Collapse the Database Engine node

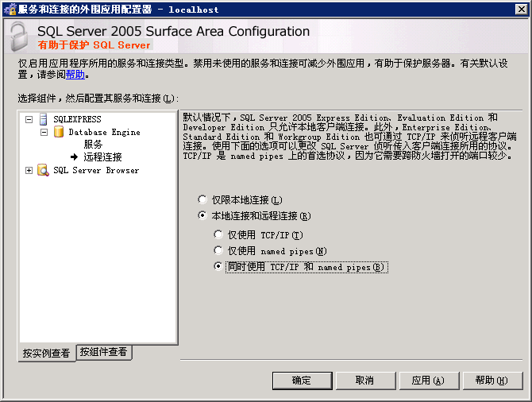pos(44,132)
